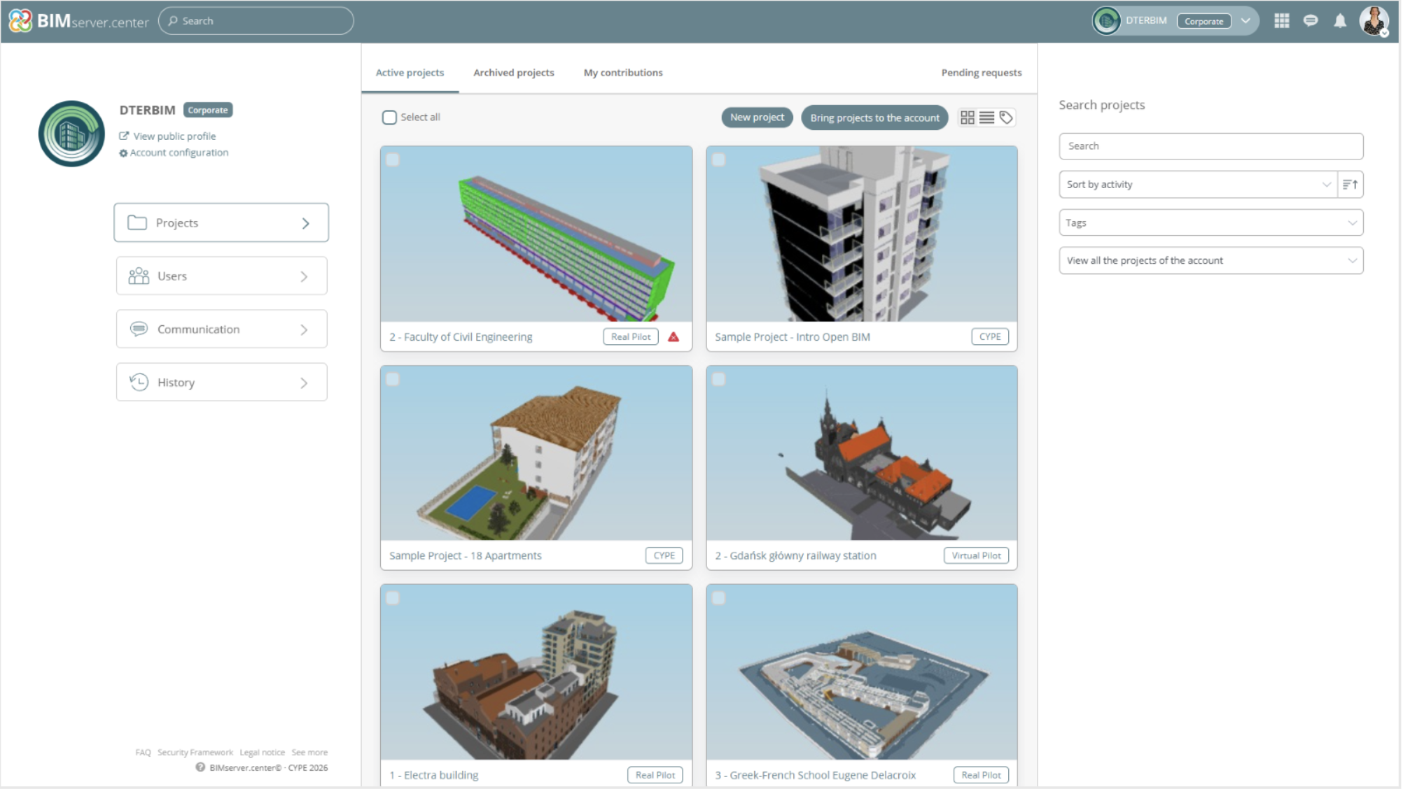The height and width of the screenshot is (789, 1403).
Task: Open the View public profile link
Action: coord(174,136)
